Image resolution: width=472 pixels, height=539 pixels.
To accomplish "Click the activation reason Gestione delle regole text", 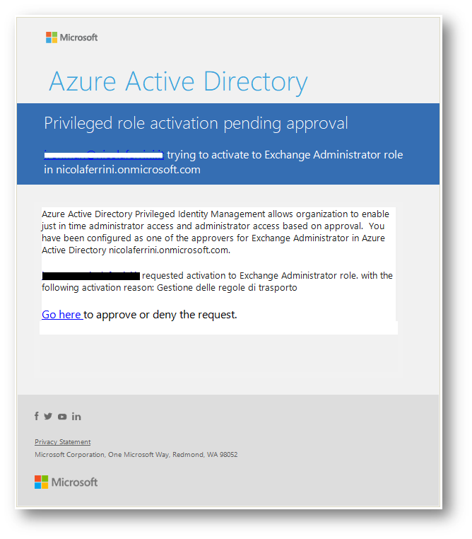I will [x=227, y=287].
